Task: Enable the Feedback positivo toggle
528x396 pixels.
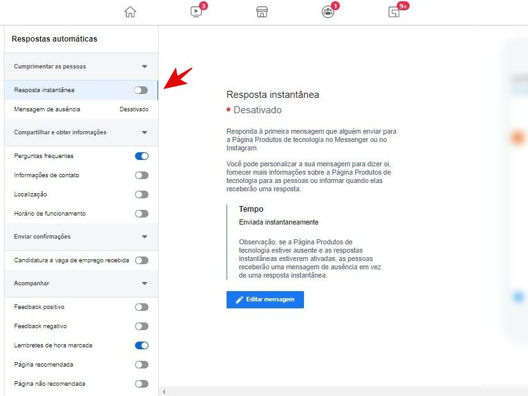Action: [141, 307]
